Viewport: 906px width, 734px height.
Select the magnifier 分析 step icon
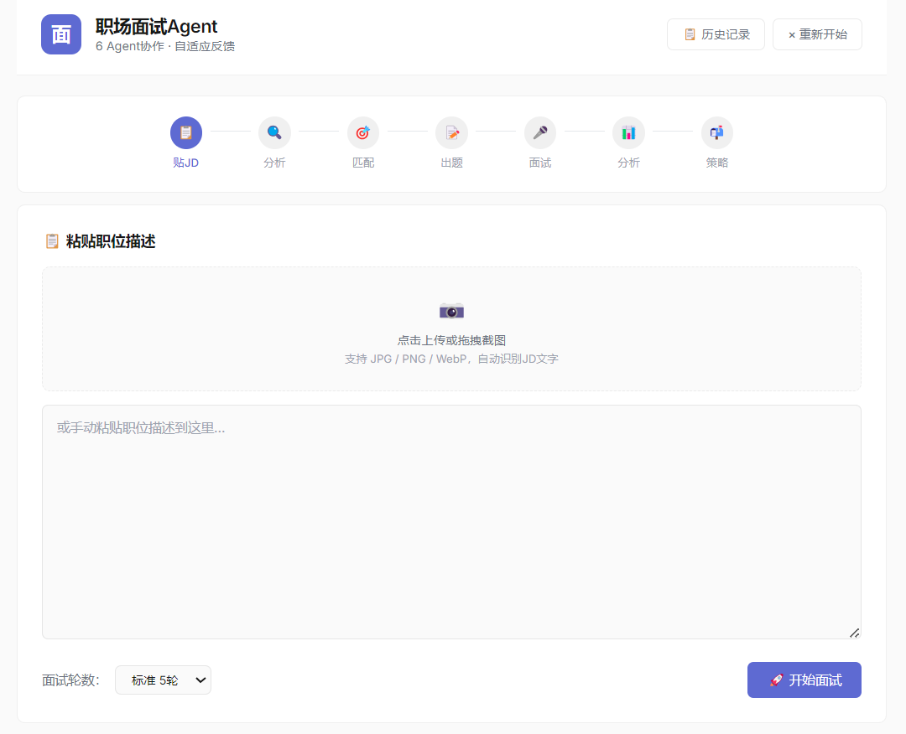[274, 132]
